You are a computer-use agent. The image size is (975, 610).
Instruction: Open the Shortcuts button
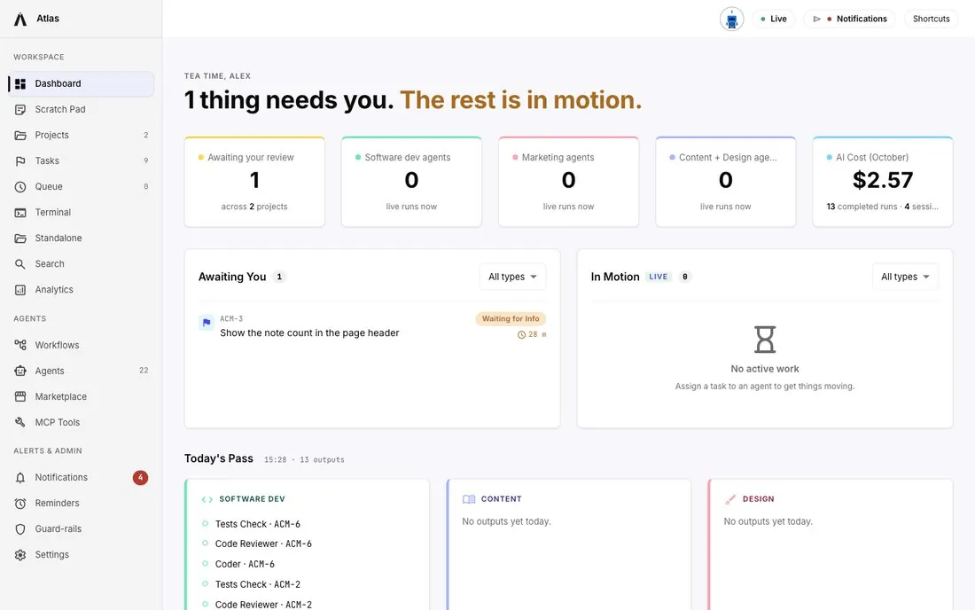pos(931,20)
